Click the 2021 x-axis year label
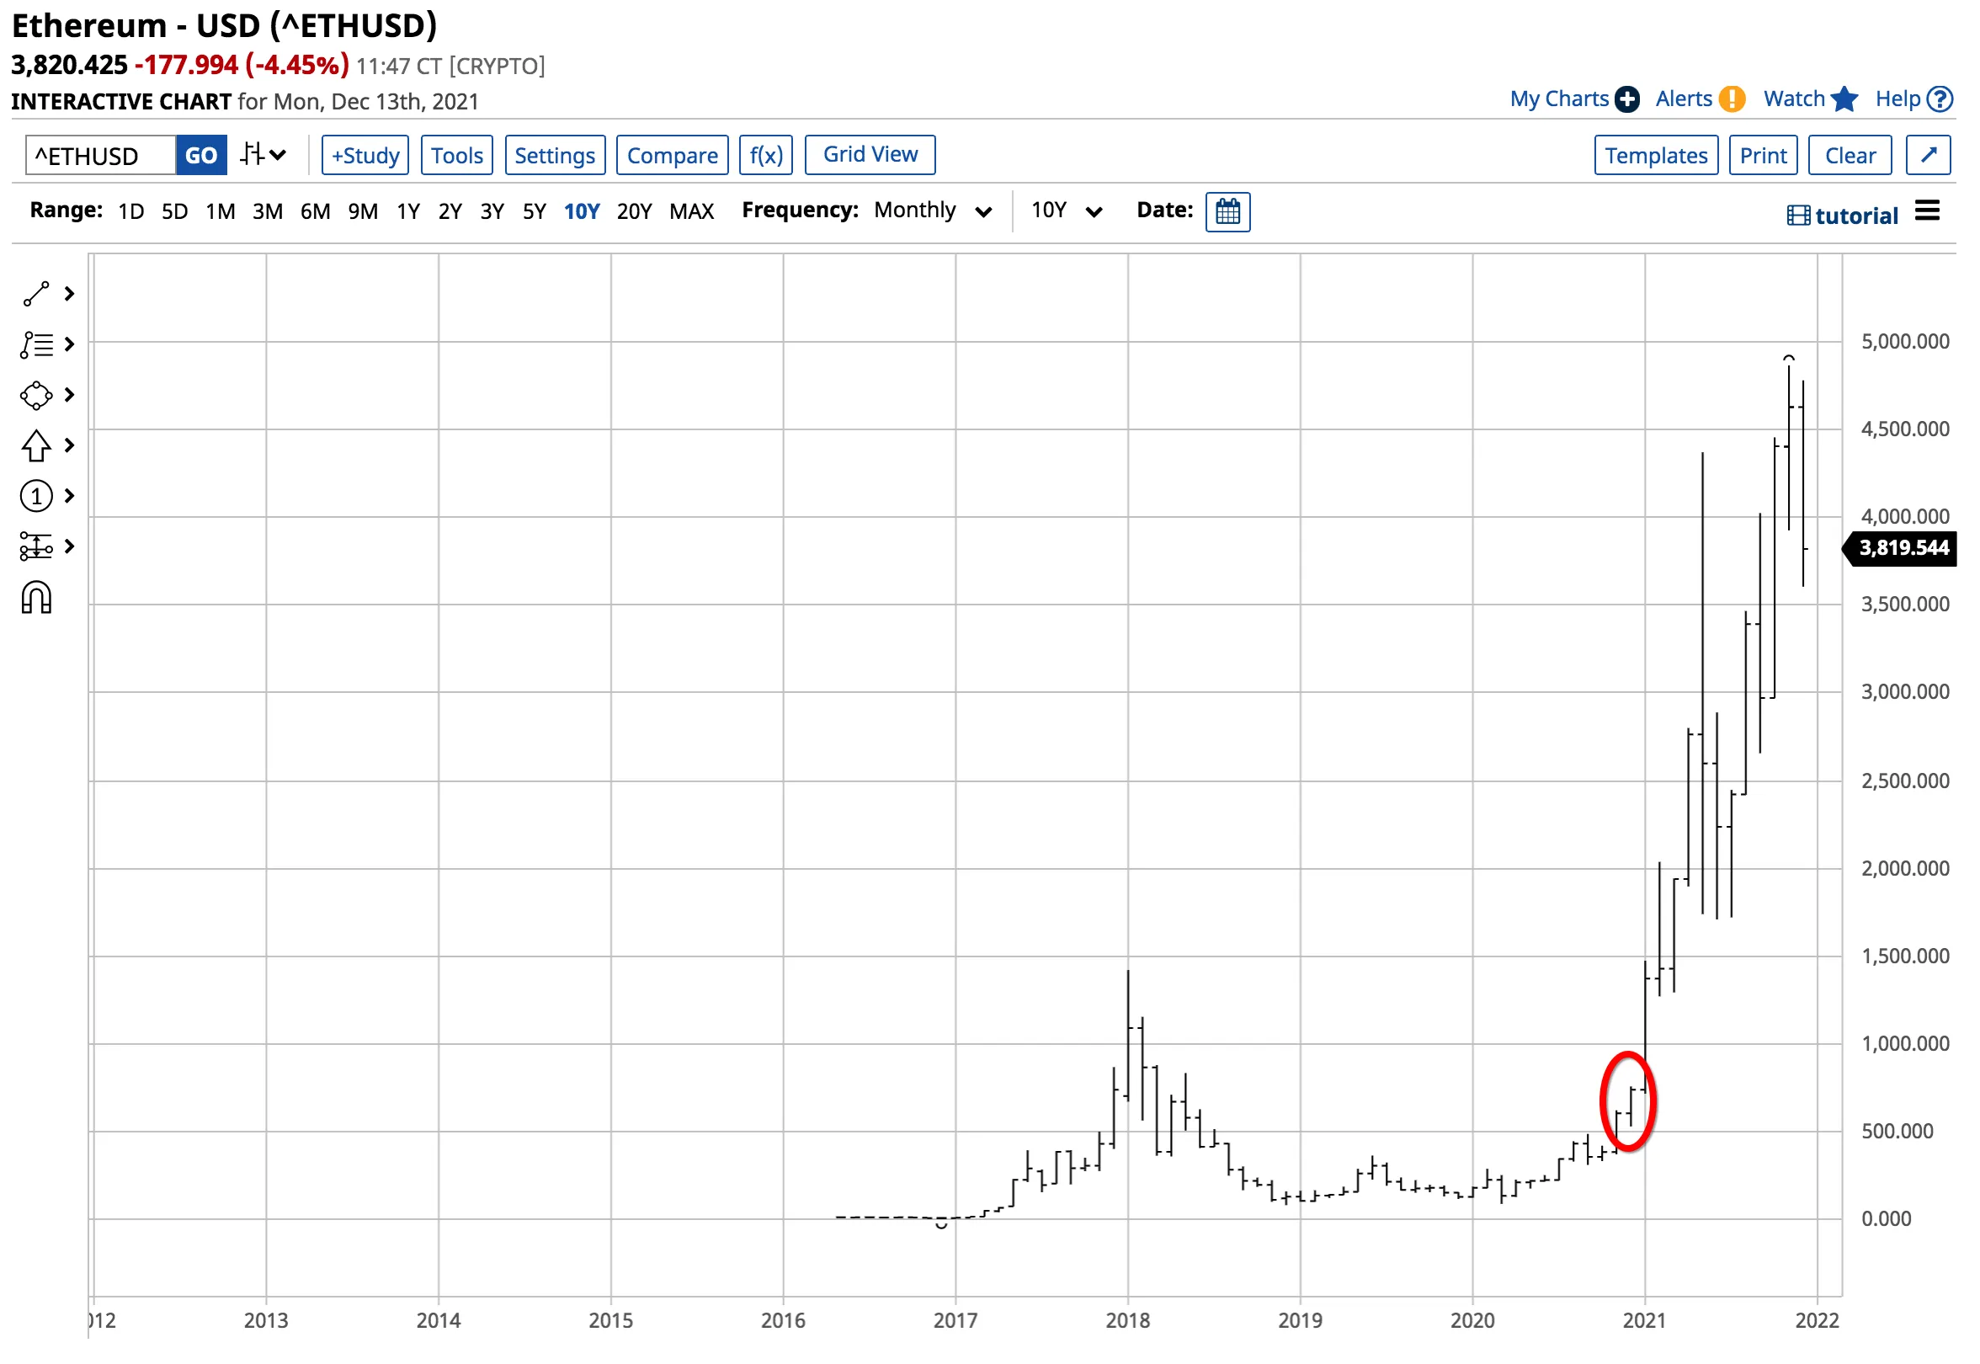Screen dimensions: 1980x1364 pyautogui.click(x=1644, y=1321)
